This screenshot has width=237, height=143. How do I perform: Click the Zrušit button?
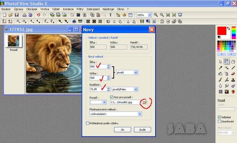coord(142,130)
